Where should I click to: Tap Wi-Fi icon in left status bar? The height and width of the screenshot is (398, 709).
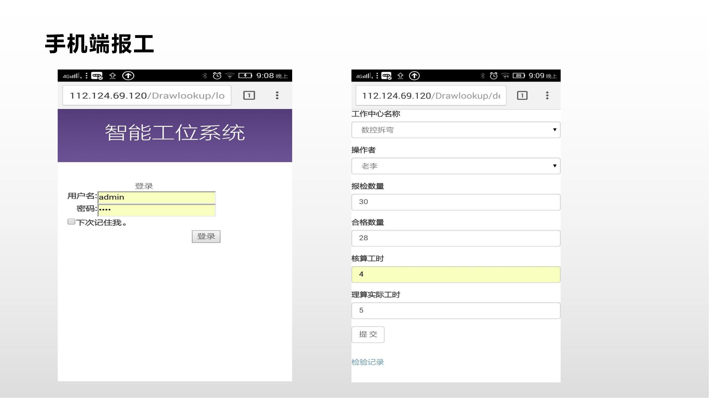(x=230, y=76)
